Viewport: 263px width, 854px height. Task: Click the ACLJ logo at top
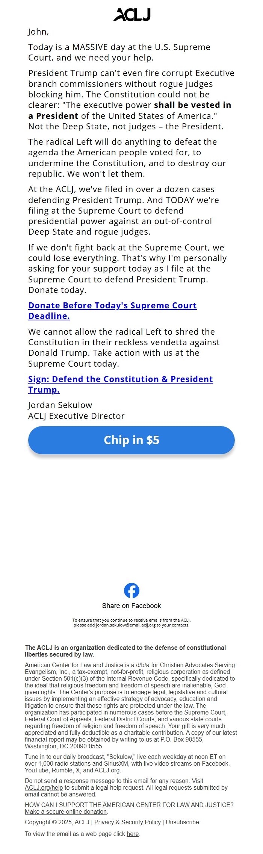(x=131, y=15)
